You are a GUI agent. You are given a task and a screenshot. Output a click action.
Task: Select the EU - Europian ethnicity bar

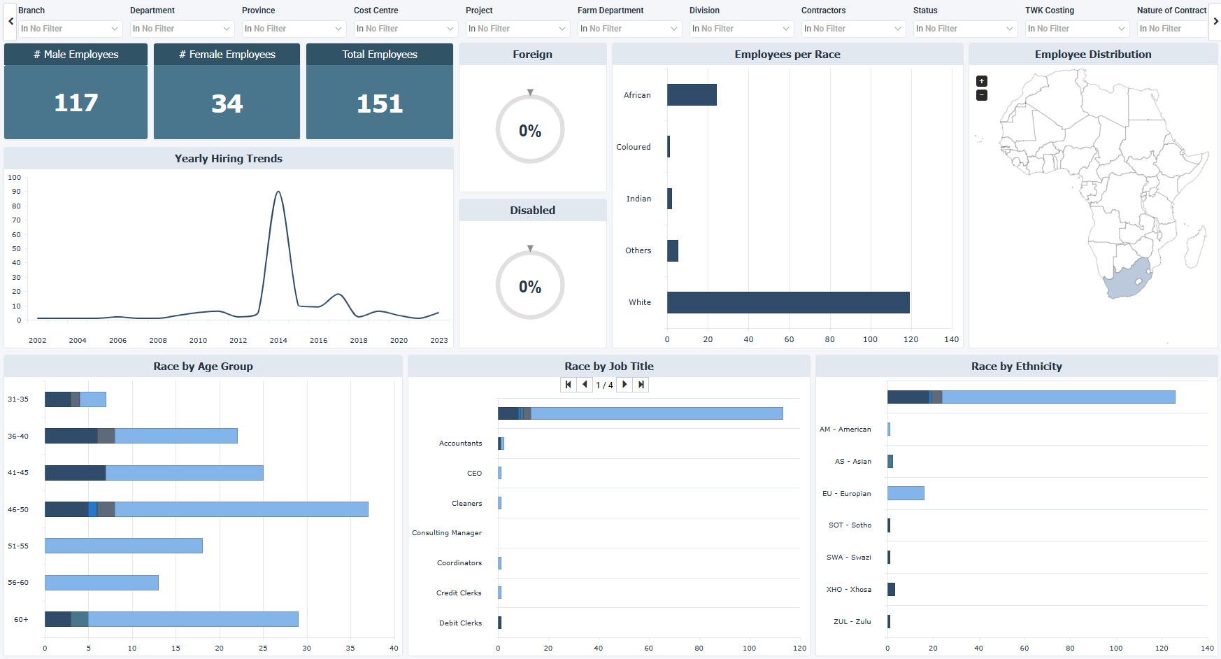pyautogui.click(x=906, y=493)
